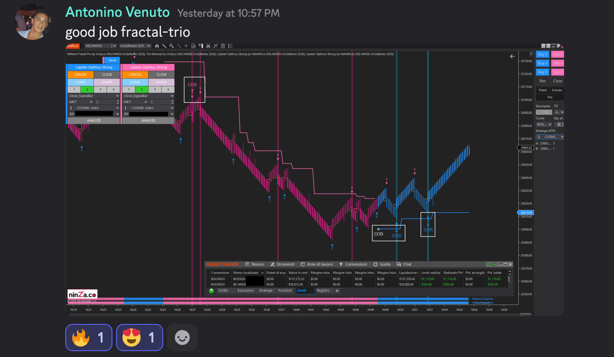This screenshot has width=614, height=357.
Task: Expand Strategia ATM COSMI dropdown
Action: click(x=562, y=136)
